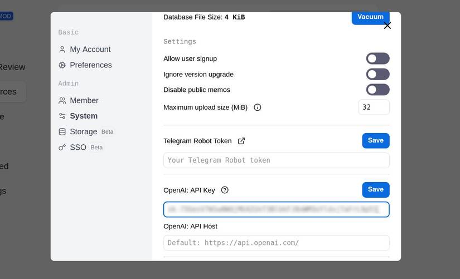Open the System settings section
The height and width of the screenshot is (279, 460).
(x=84, y=116)
